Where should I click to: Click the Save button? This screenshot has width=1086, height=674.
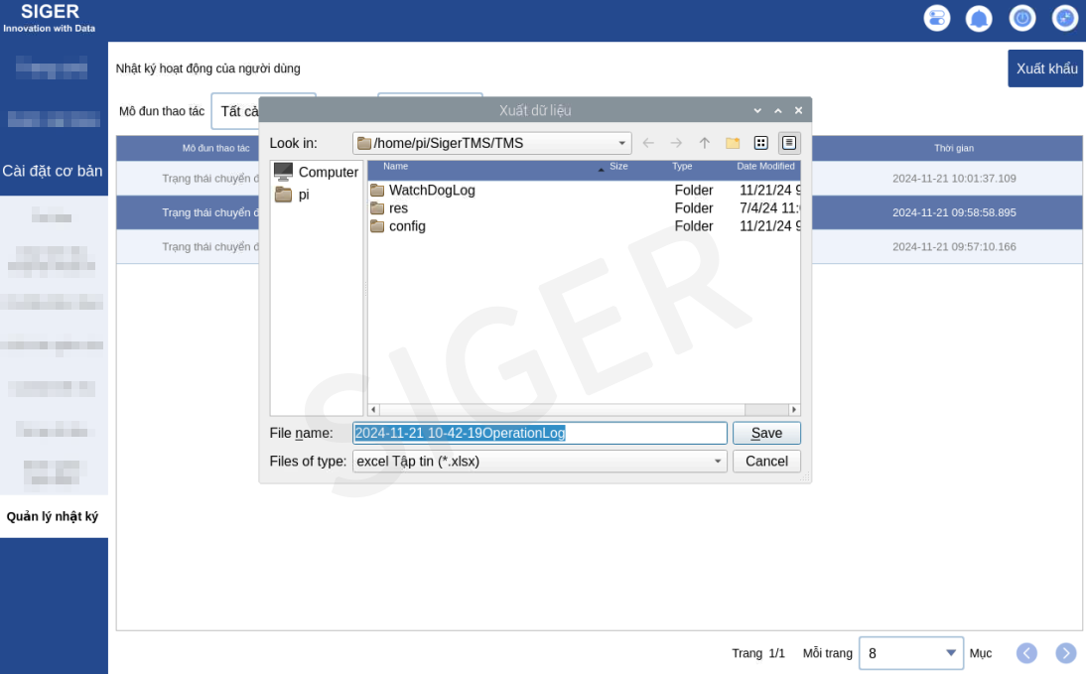click(x=766, y=433)
